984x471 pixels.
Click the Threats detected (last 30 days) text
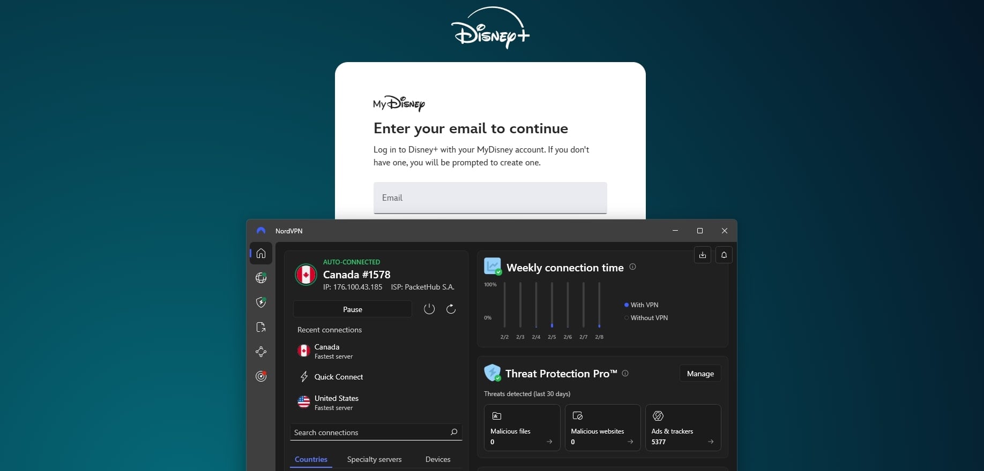pyautogui.click(x=527, y=394)
